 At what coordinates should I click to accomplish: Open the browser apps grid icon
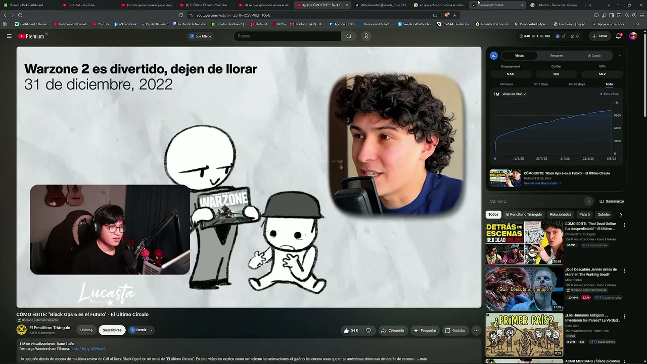click(x=5, y=24)
